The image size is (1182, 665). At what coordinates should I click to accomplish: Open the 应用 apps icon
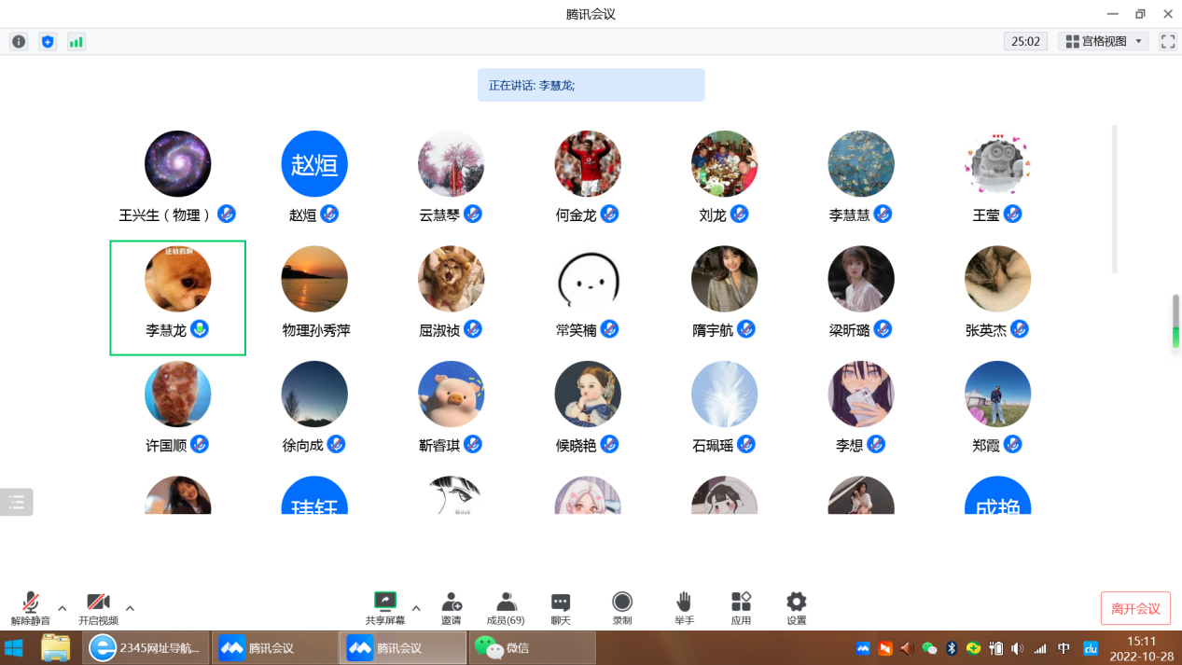(x=741, y=607)
